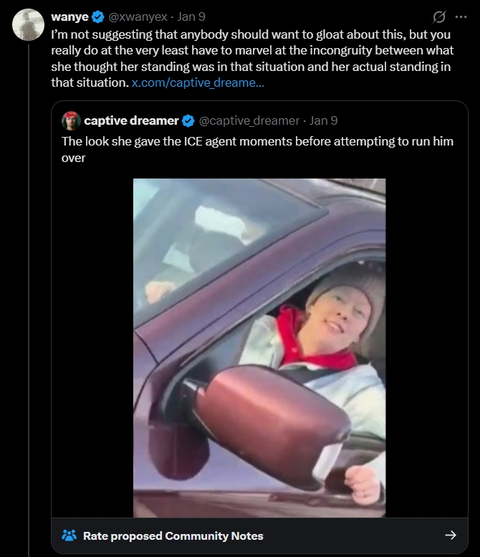Click the Community Notes people icon
Image resolution: width=480 pixels, height=557 pixels.
(69, 535)
